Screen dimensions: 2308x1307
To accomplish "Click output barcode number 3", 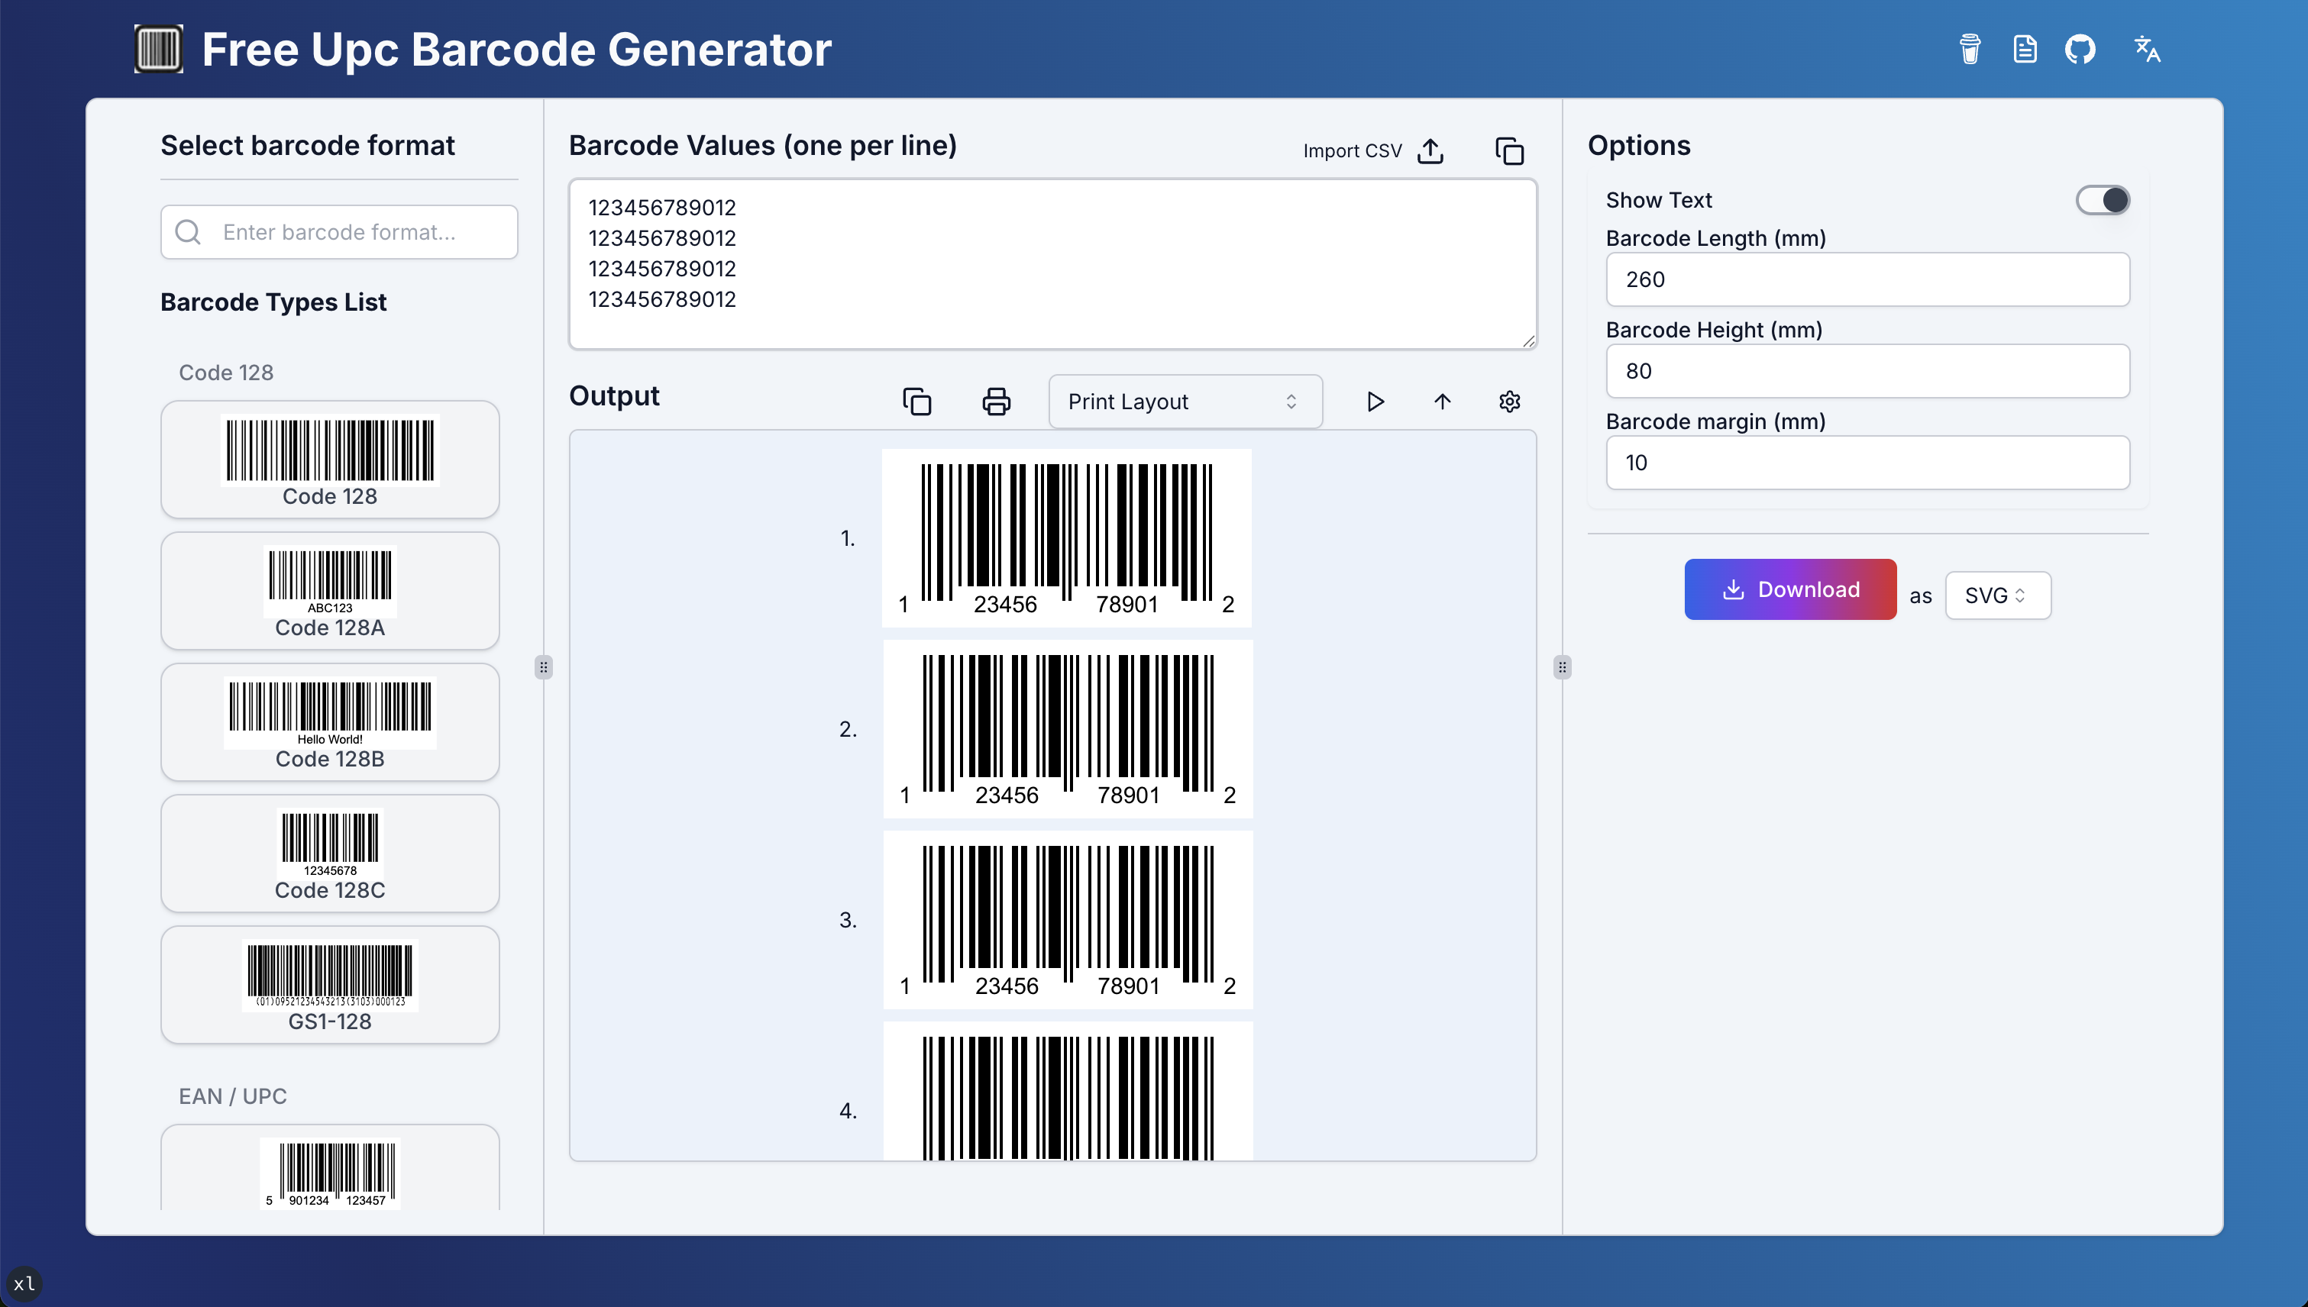I will (x=1068, y=920).
